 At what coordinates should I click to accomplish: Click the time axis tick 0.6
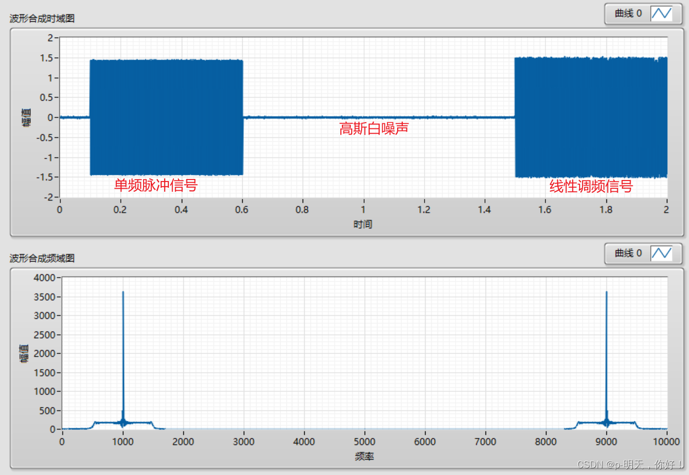(242, 209)
